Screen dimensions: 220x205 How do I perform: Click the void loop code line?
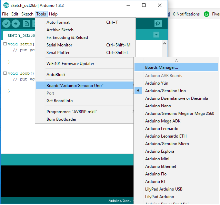point(21,73)
